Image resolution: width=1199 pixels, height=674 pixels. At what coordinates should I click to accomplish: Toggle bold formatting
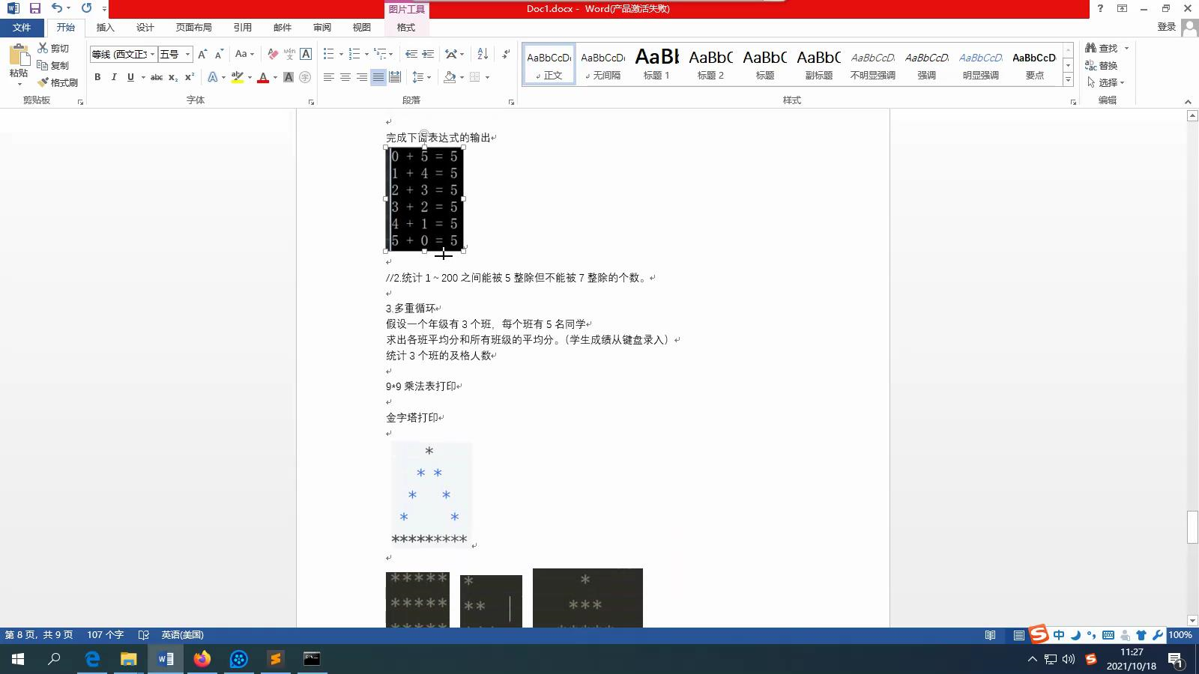(x=97, y=77)
